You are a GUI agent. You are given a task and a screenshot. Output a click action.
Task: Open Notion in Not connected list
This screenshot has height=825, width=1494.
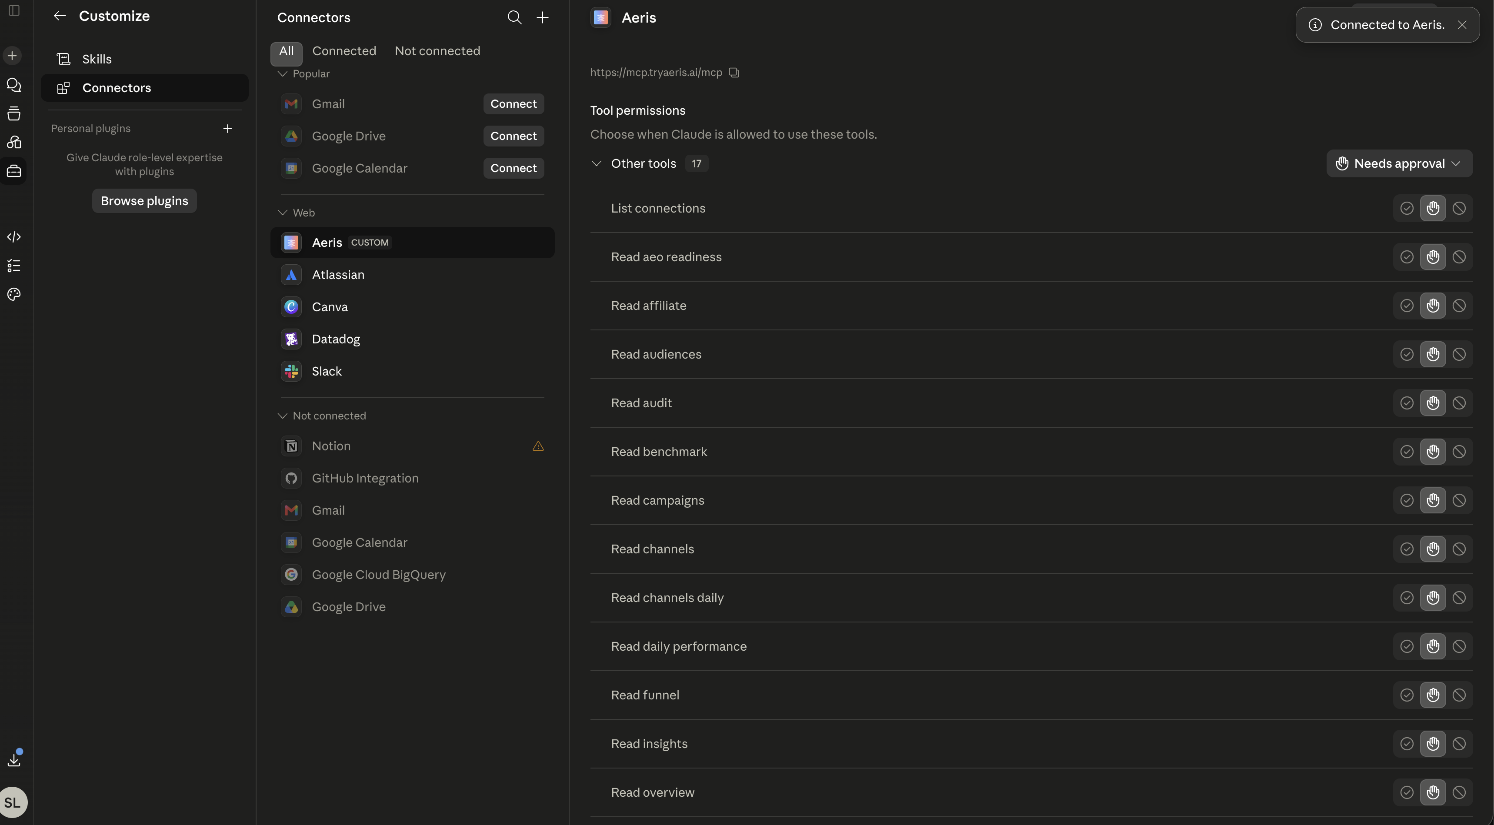[412, 446]
